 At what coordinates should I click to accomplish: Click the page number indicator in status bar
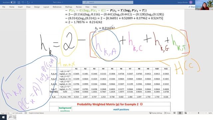5,113
